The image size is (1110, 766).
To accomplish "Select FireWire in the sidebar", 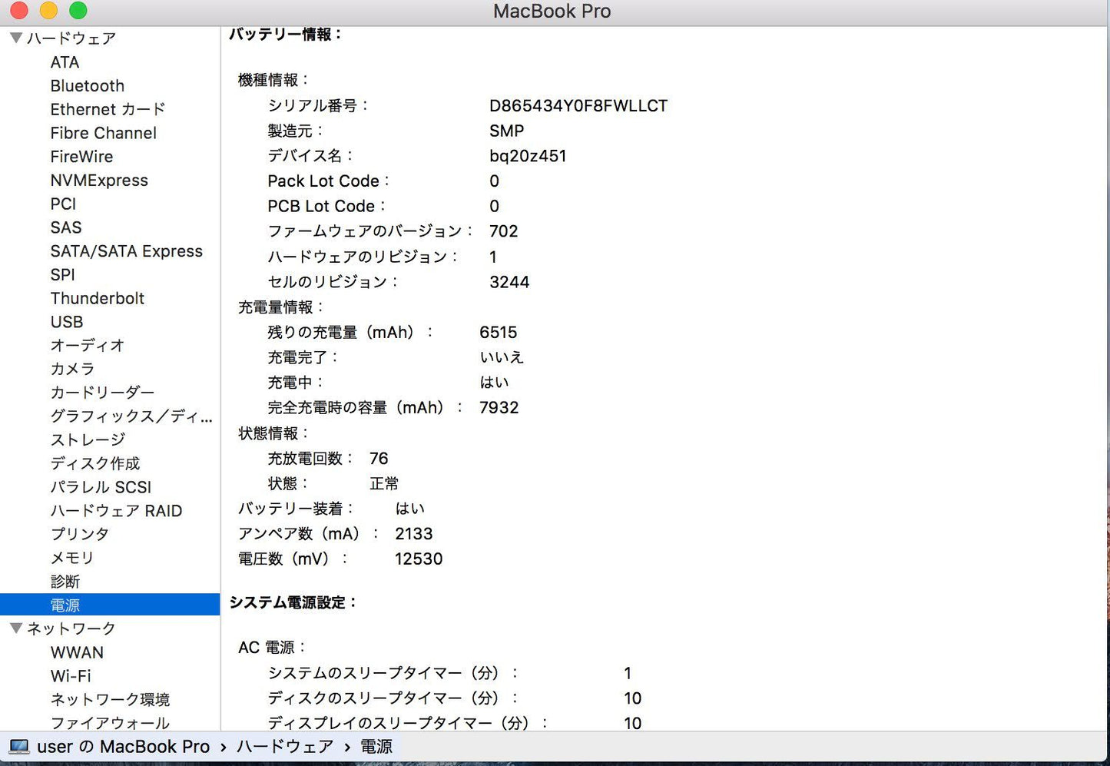I will (x=81, y=157).
